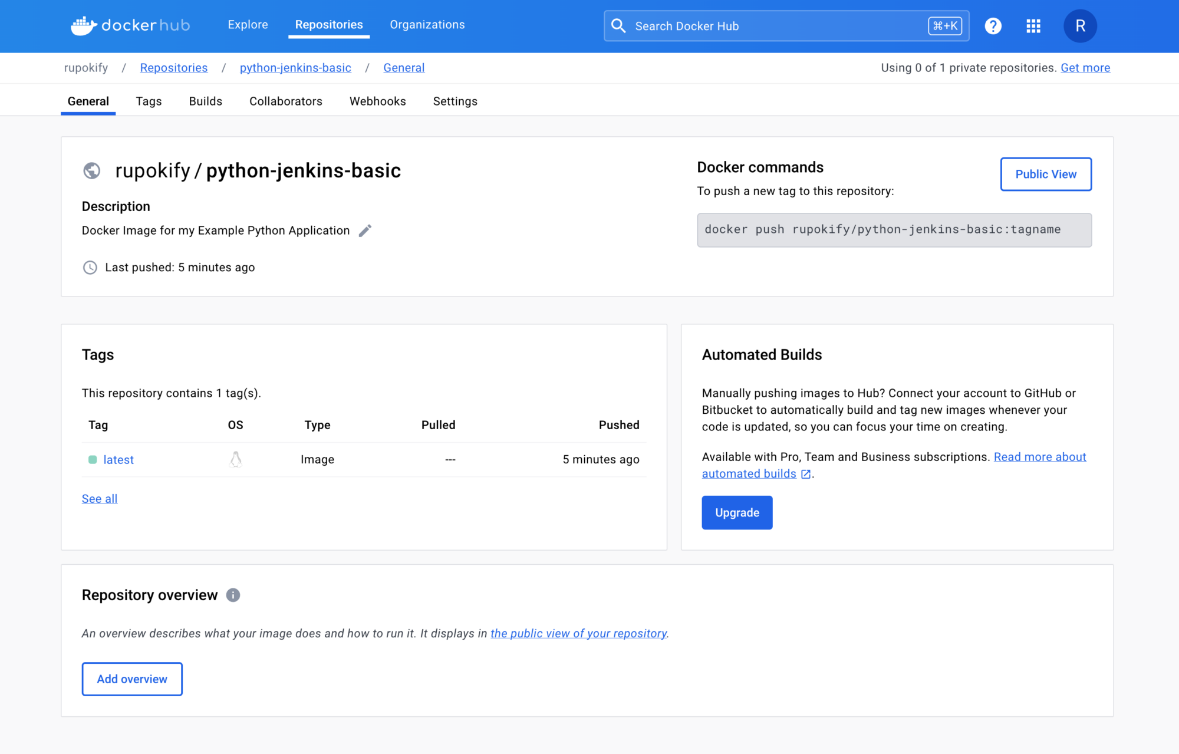Open the apps grid menu icon

(x=1033, y=26)
